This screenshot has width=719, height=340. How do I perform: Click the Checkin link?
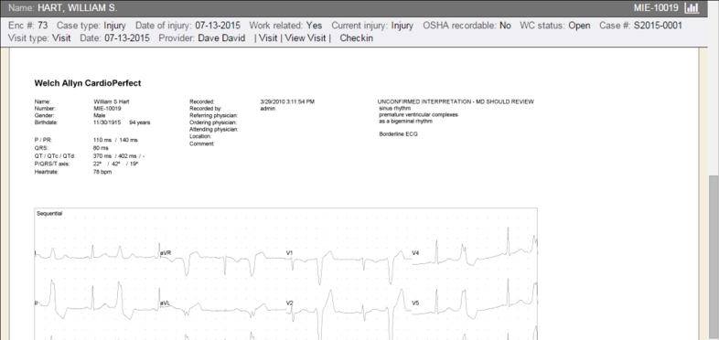coord(356,38)
